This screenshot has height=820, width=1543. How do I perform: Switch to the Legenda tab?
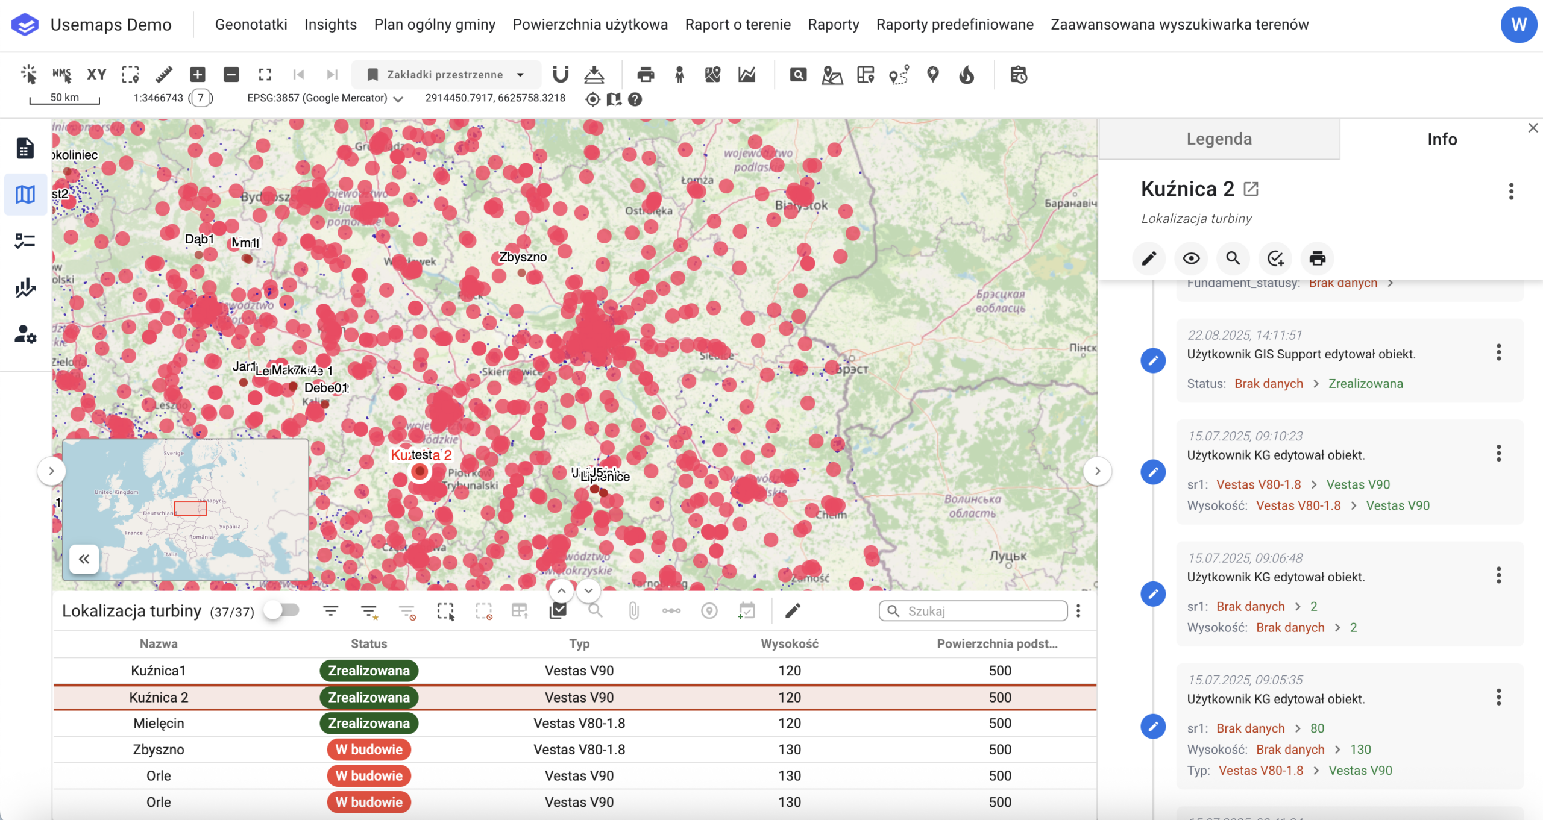[x=1219, y=139]
